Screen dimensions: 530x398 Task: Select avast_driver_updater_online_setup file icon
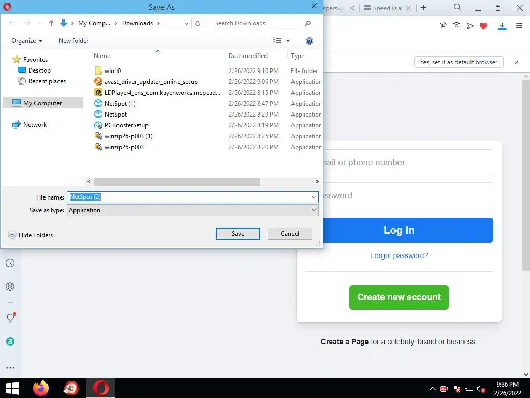(x=98, y=81)
